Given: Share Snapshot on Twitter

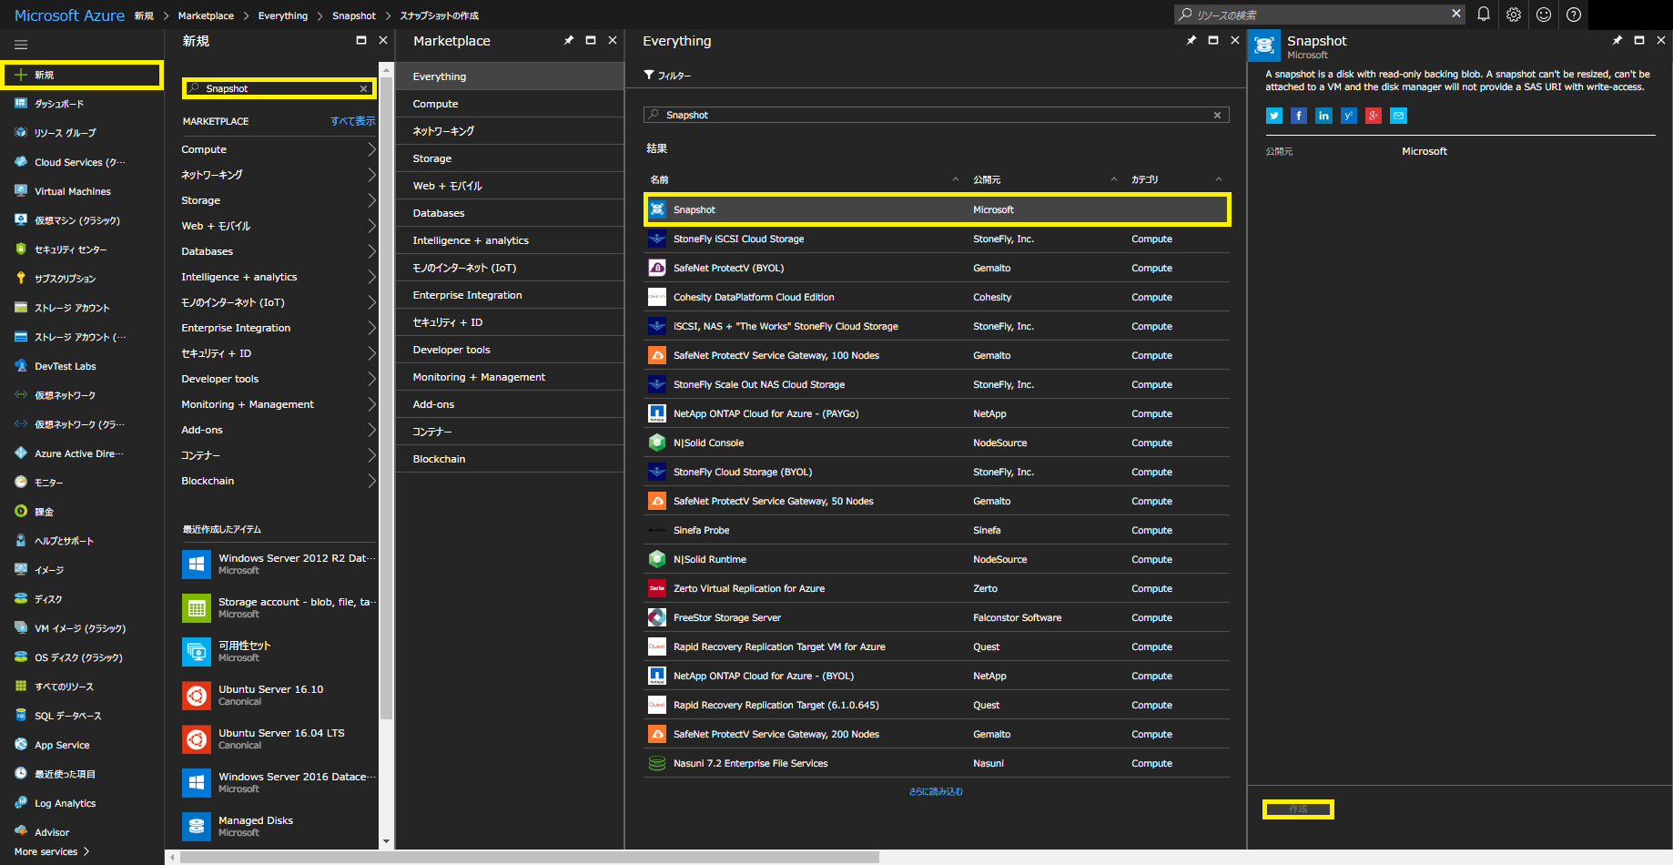Looking at the screenshot, I should pyautogui.click(x=1274, y=116).
